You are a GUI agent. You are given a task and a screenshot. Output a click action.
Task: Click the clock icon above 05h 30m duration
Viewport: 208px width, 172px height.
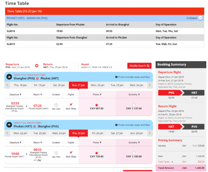click(x=56, y=105)
